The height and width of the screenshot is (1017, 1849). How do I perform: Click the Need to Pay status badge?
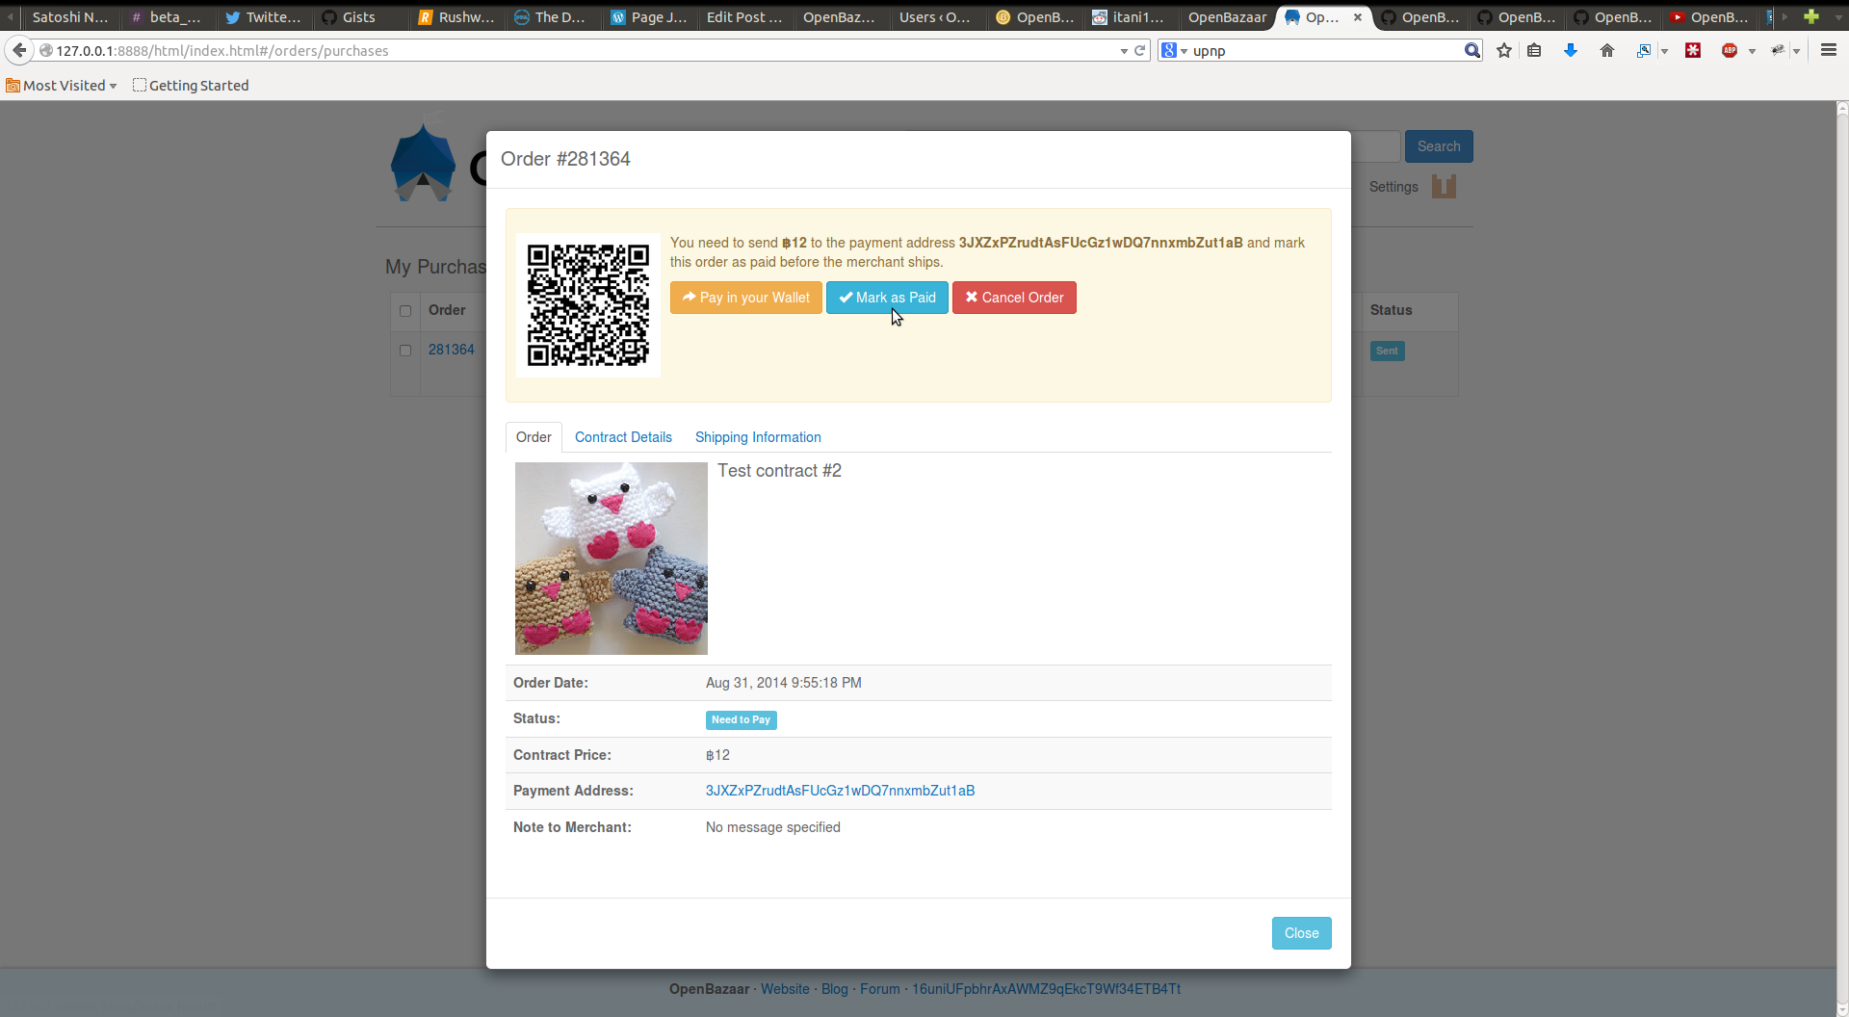[742, 720]
